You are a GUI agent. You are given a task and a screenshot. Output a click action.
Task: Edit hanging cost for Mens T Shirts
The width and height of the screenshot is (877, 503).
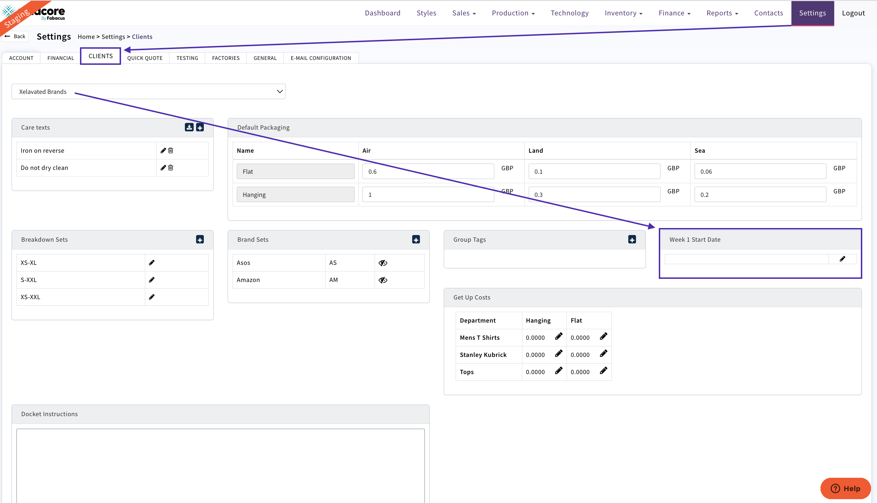(559, 336)
